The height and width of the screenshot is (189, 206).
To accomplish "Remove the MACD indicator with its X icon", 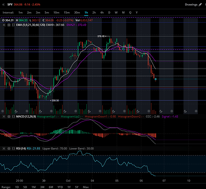I will pos(4,116).
